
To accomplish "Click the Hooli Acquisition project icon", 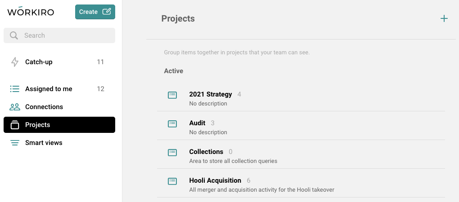I will coord(172,181).
